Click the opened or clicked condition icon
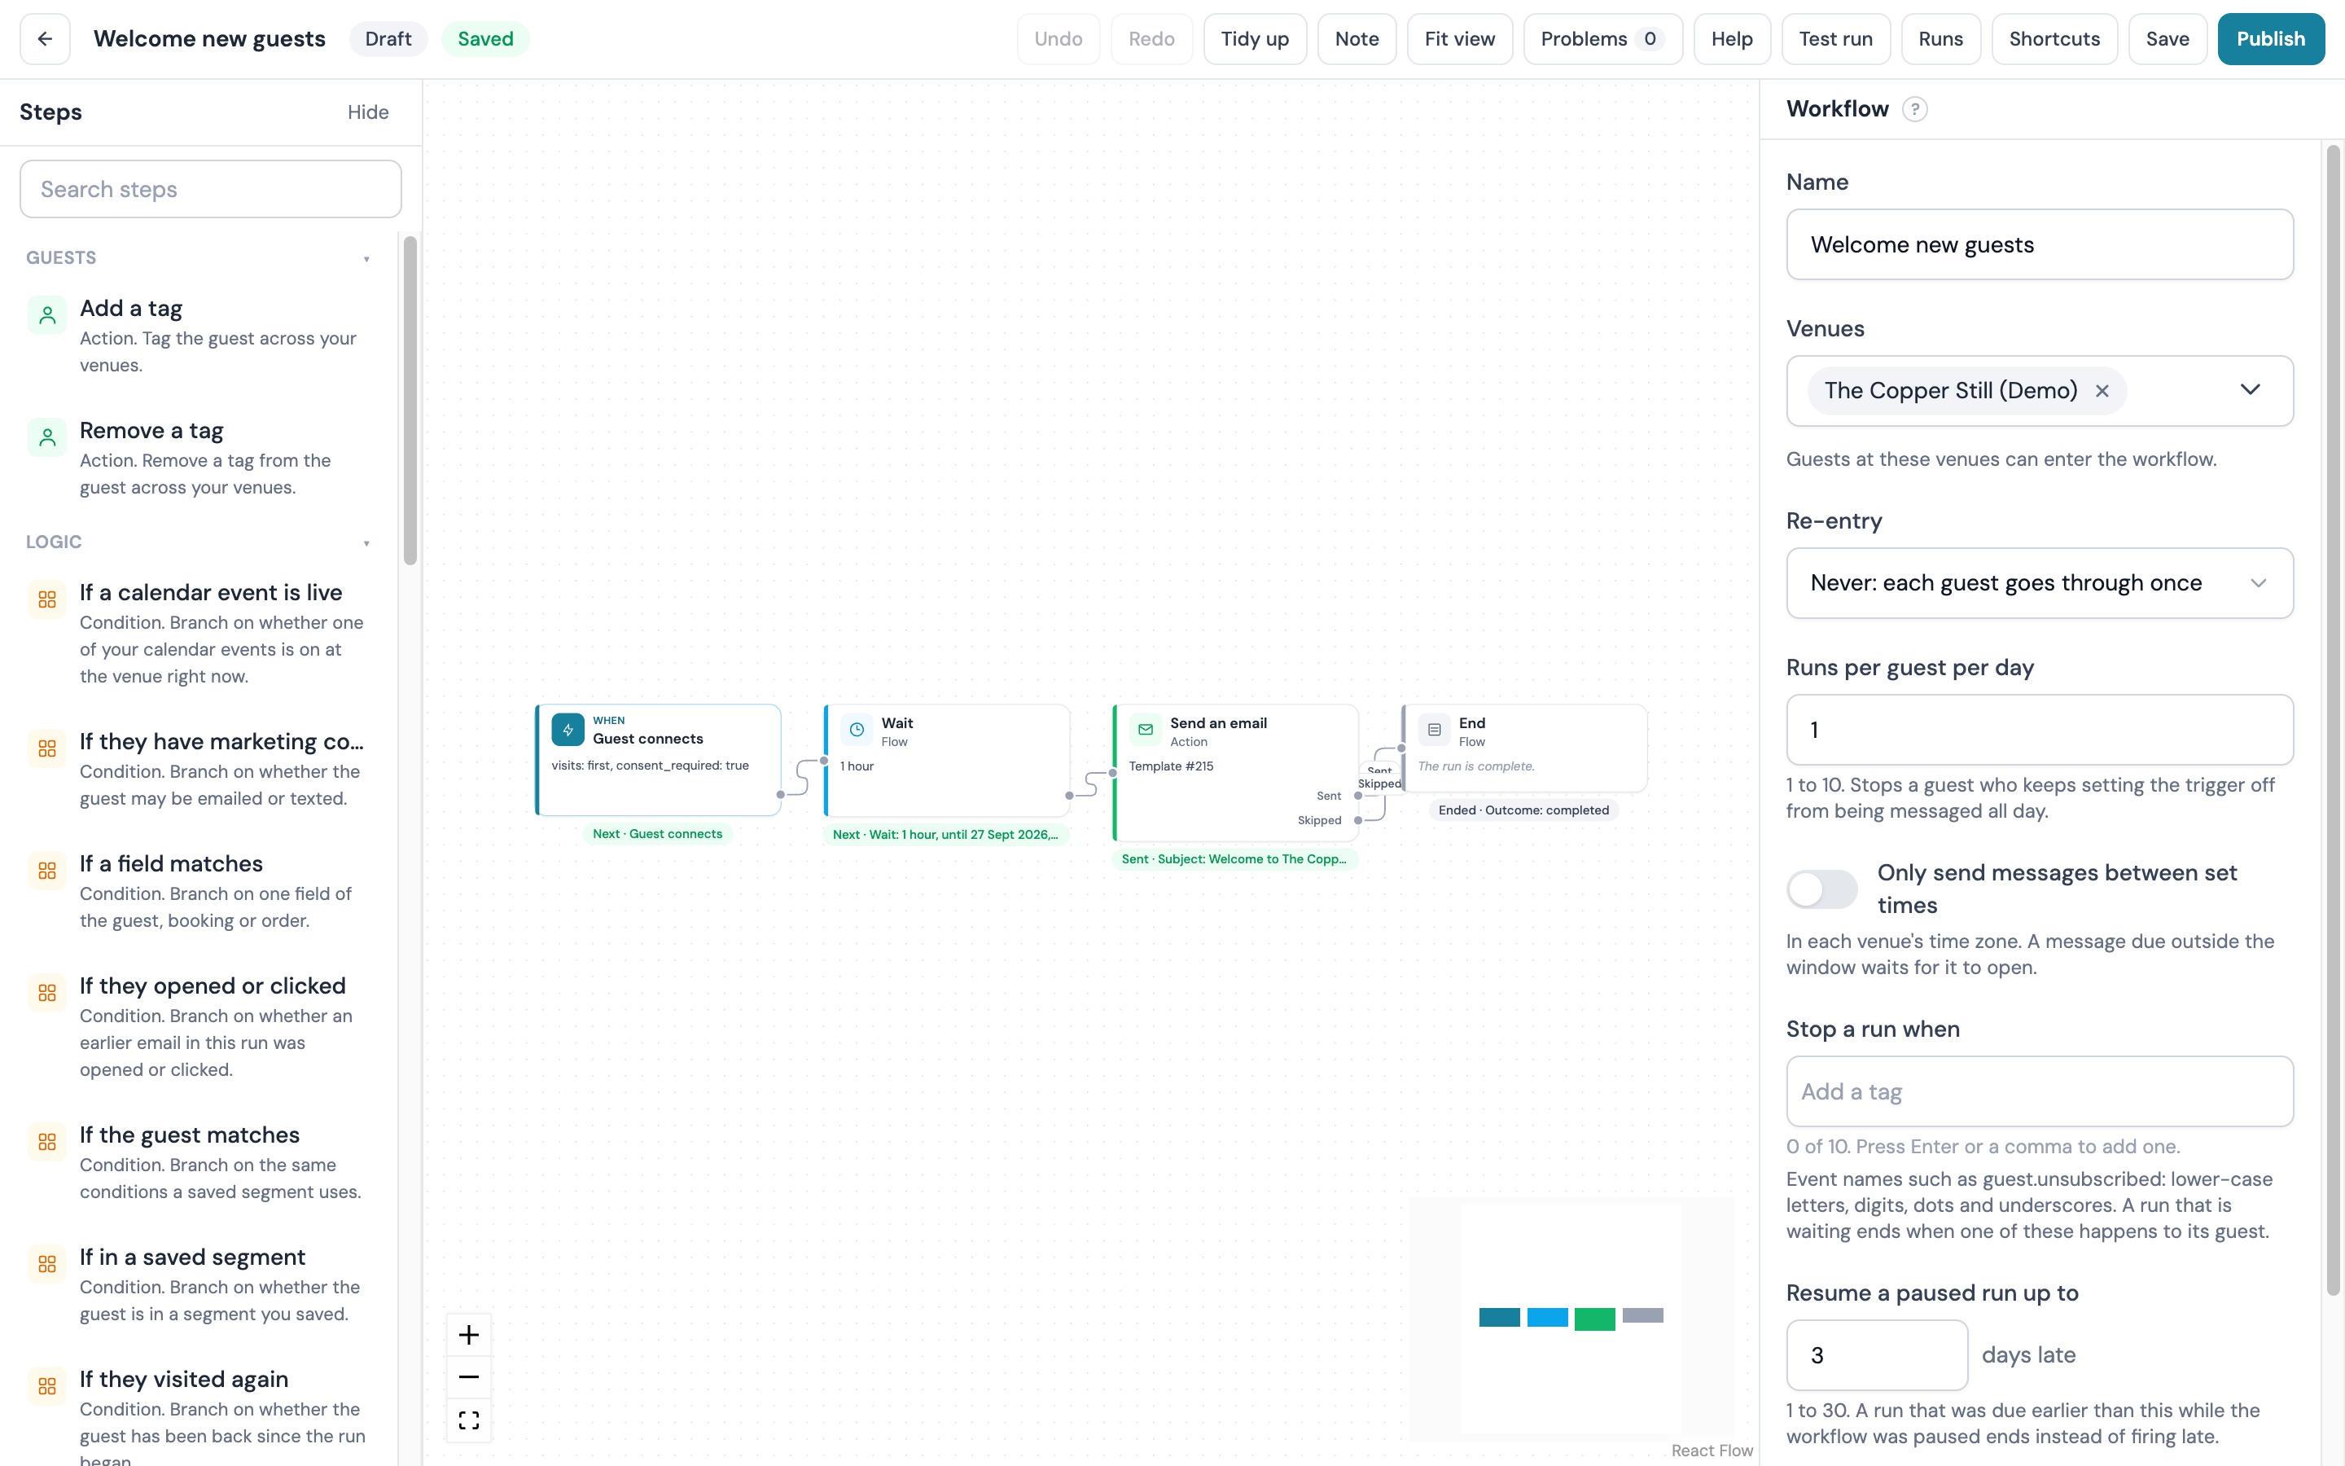This screenshot has width=2345, height=1466. [46, 993]
